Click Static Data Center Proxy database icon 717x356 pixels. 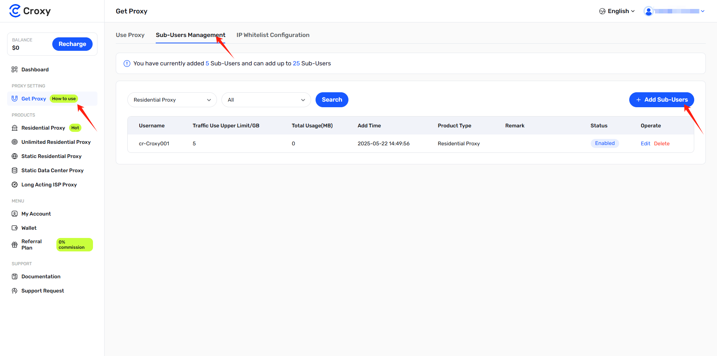point(15,170)
